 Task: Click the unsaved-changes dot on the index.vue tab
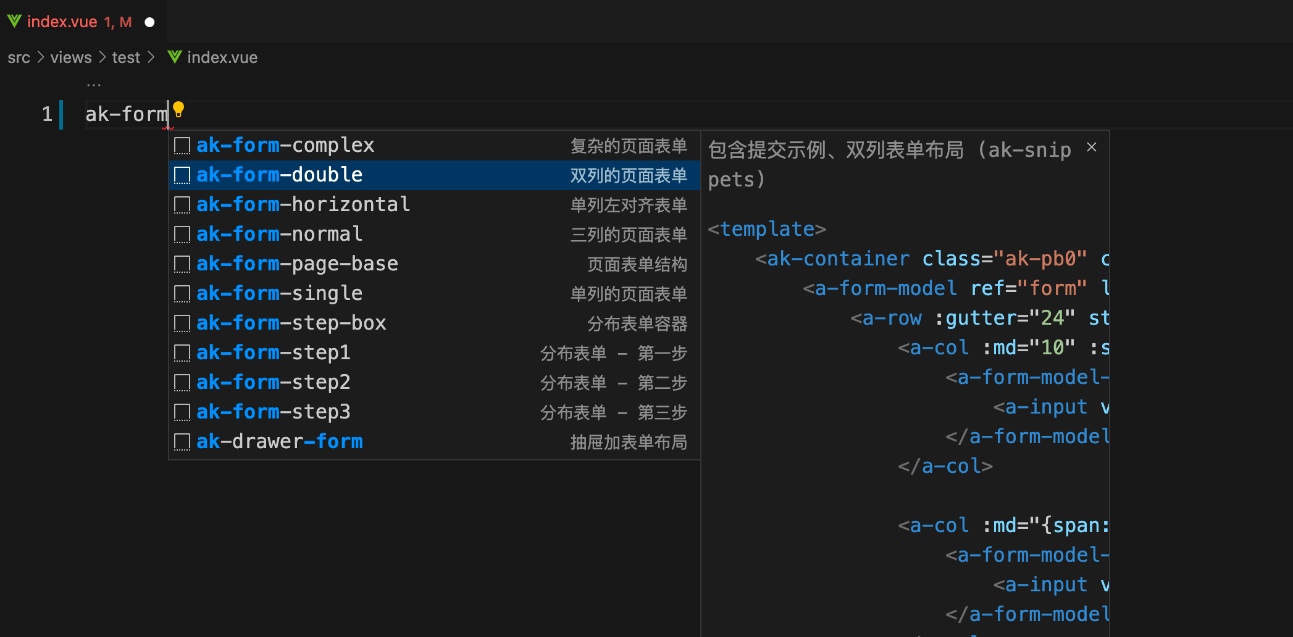pyautogui.click(x=149, y=22)
